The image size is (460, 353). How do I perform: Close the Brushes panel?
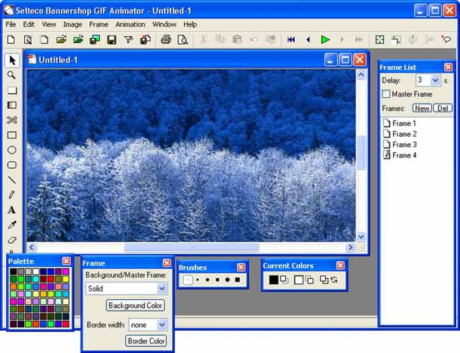(x=241, y=267)
